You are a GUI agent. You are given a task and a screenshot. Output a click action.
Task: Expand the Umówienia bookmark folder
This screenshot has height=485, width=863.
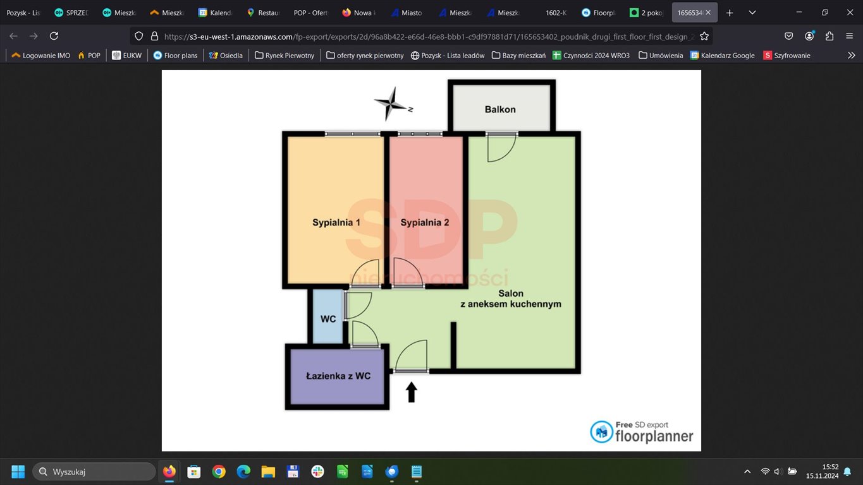pos(661,56)
